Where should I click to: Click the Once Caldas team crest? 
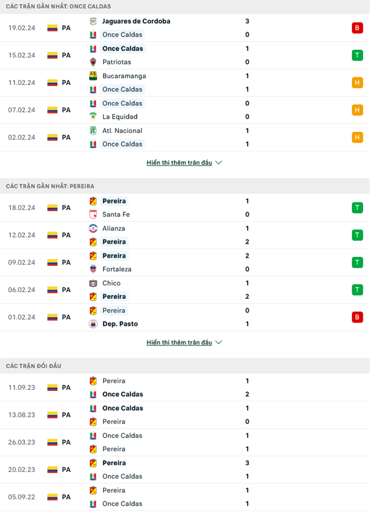click(x=93, y=34)
